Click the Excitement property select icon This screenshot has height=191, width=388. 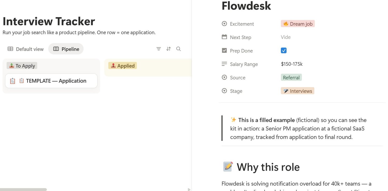point(224,24)
